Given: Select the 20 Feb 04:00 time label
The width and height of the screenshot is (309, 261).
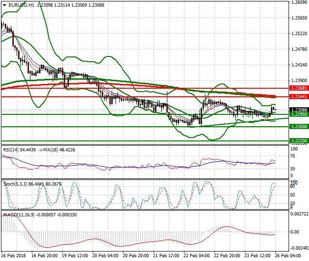Looking at the screenshot, I should (x=106, y=256).
